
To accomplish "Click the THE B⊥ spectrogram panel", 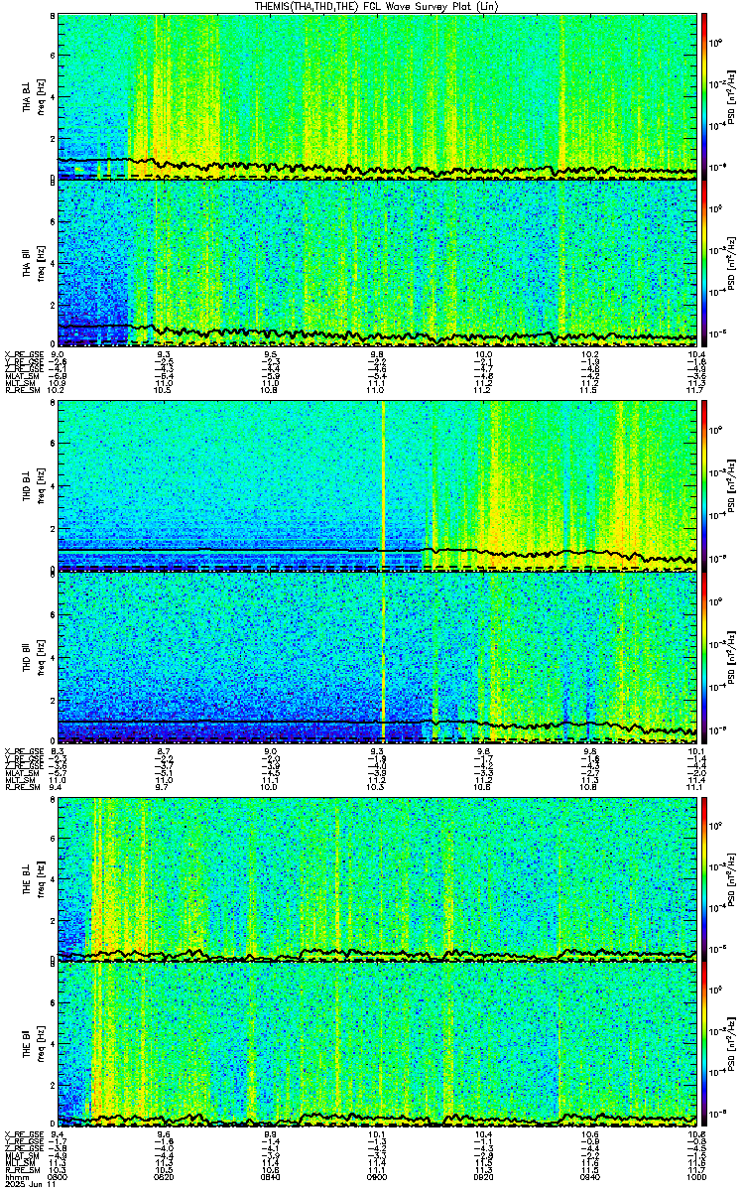I will tap(377, 877).
